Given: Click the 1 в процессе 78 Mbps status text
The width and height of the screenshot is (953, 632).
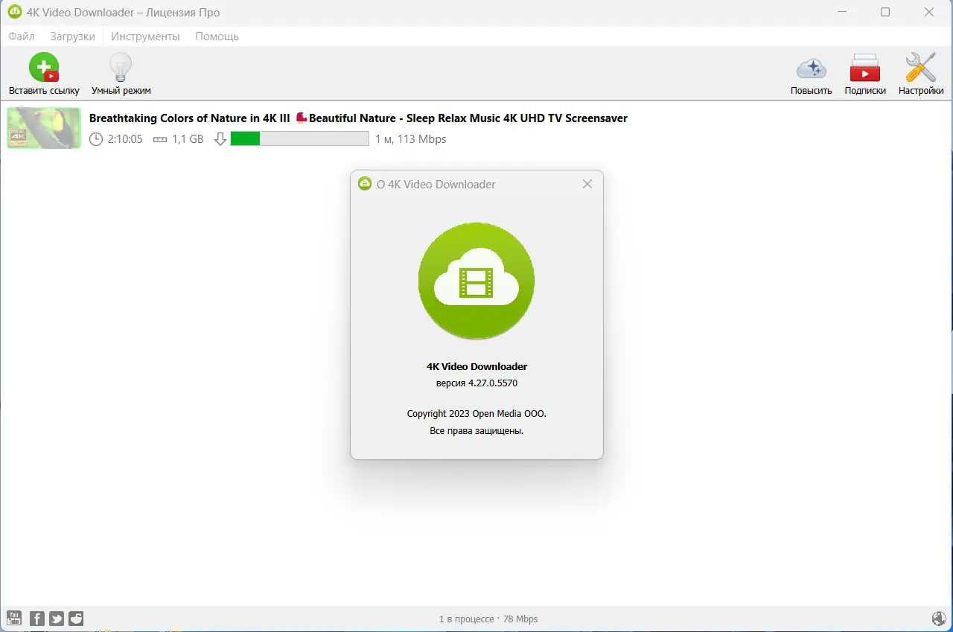Looking at the screenshot, I should [x=488, y=619].
